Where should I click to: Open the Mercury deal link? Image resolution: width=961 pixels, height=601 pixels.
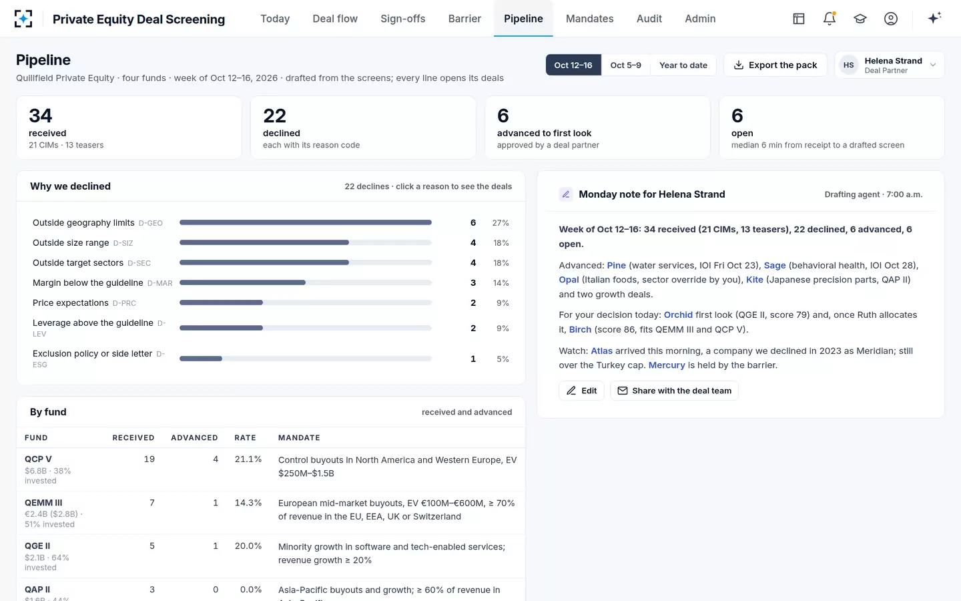pos(667,365)
